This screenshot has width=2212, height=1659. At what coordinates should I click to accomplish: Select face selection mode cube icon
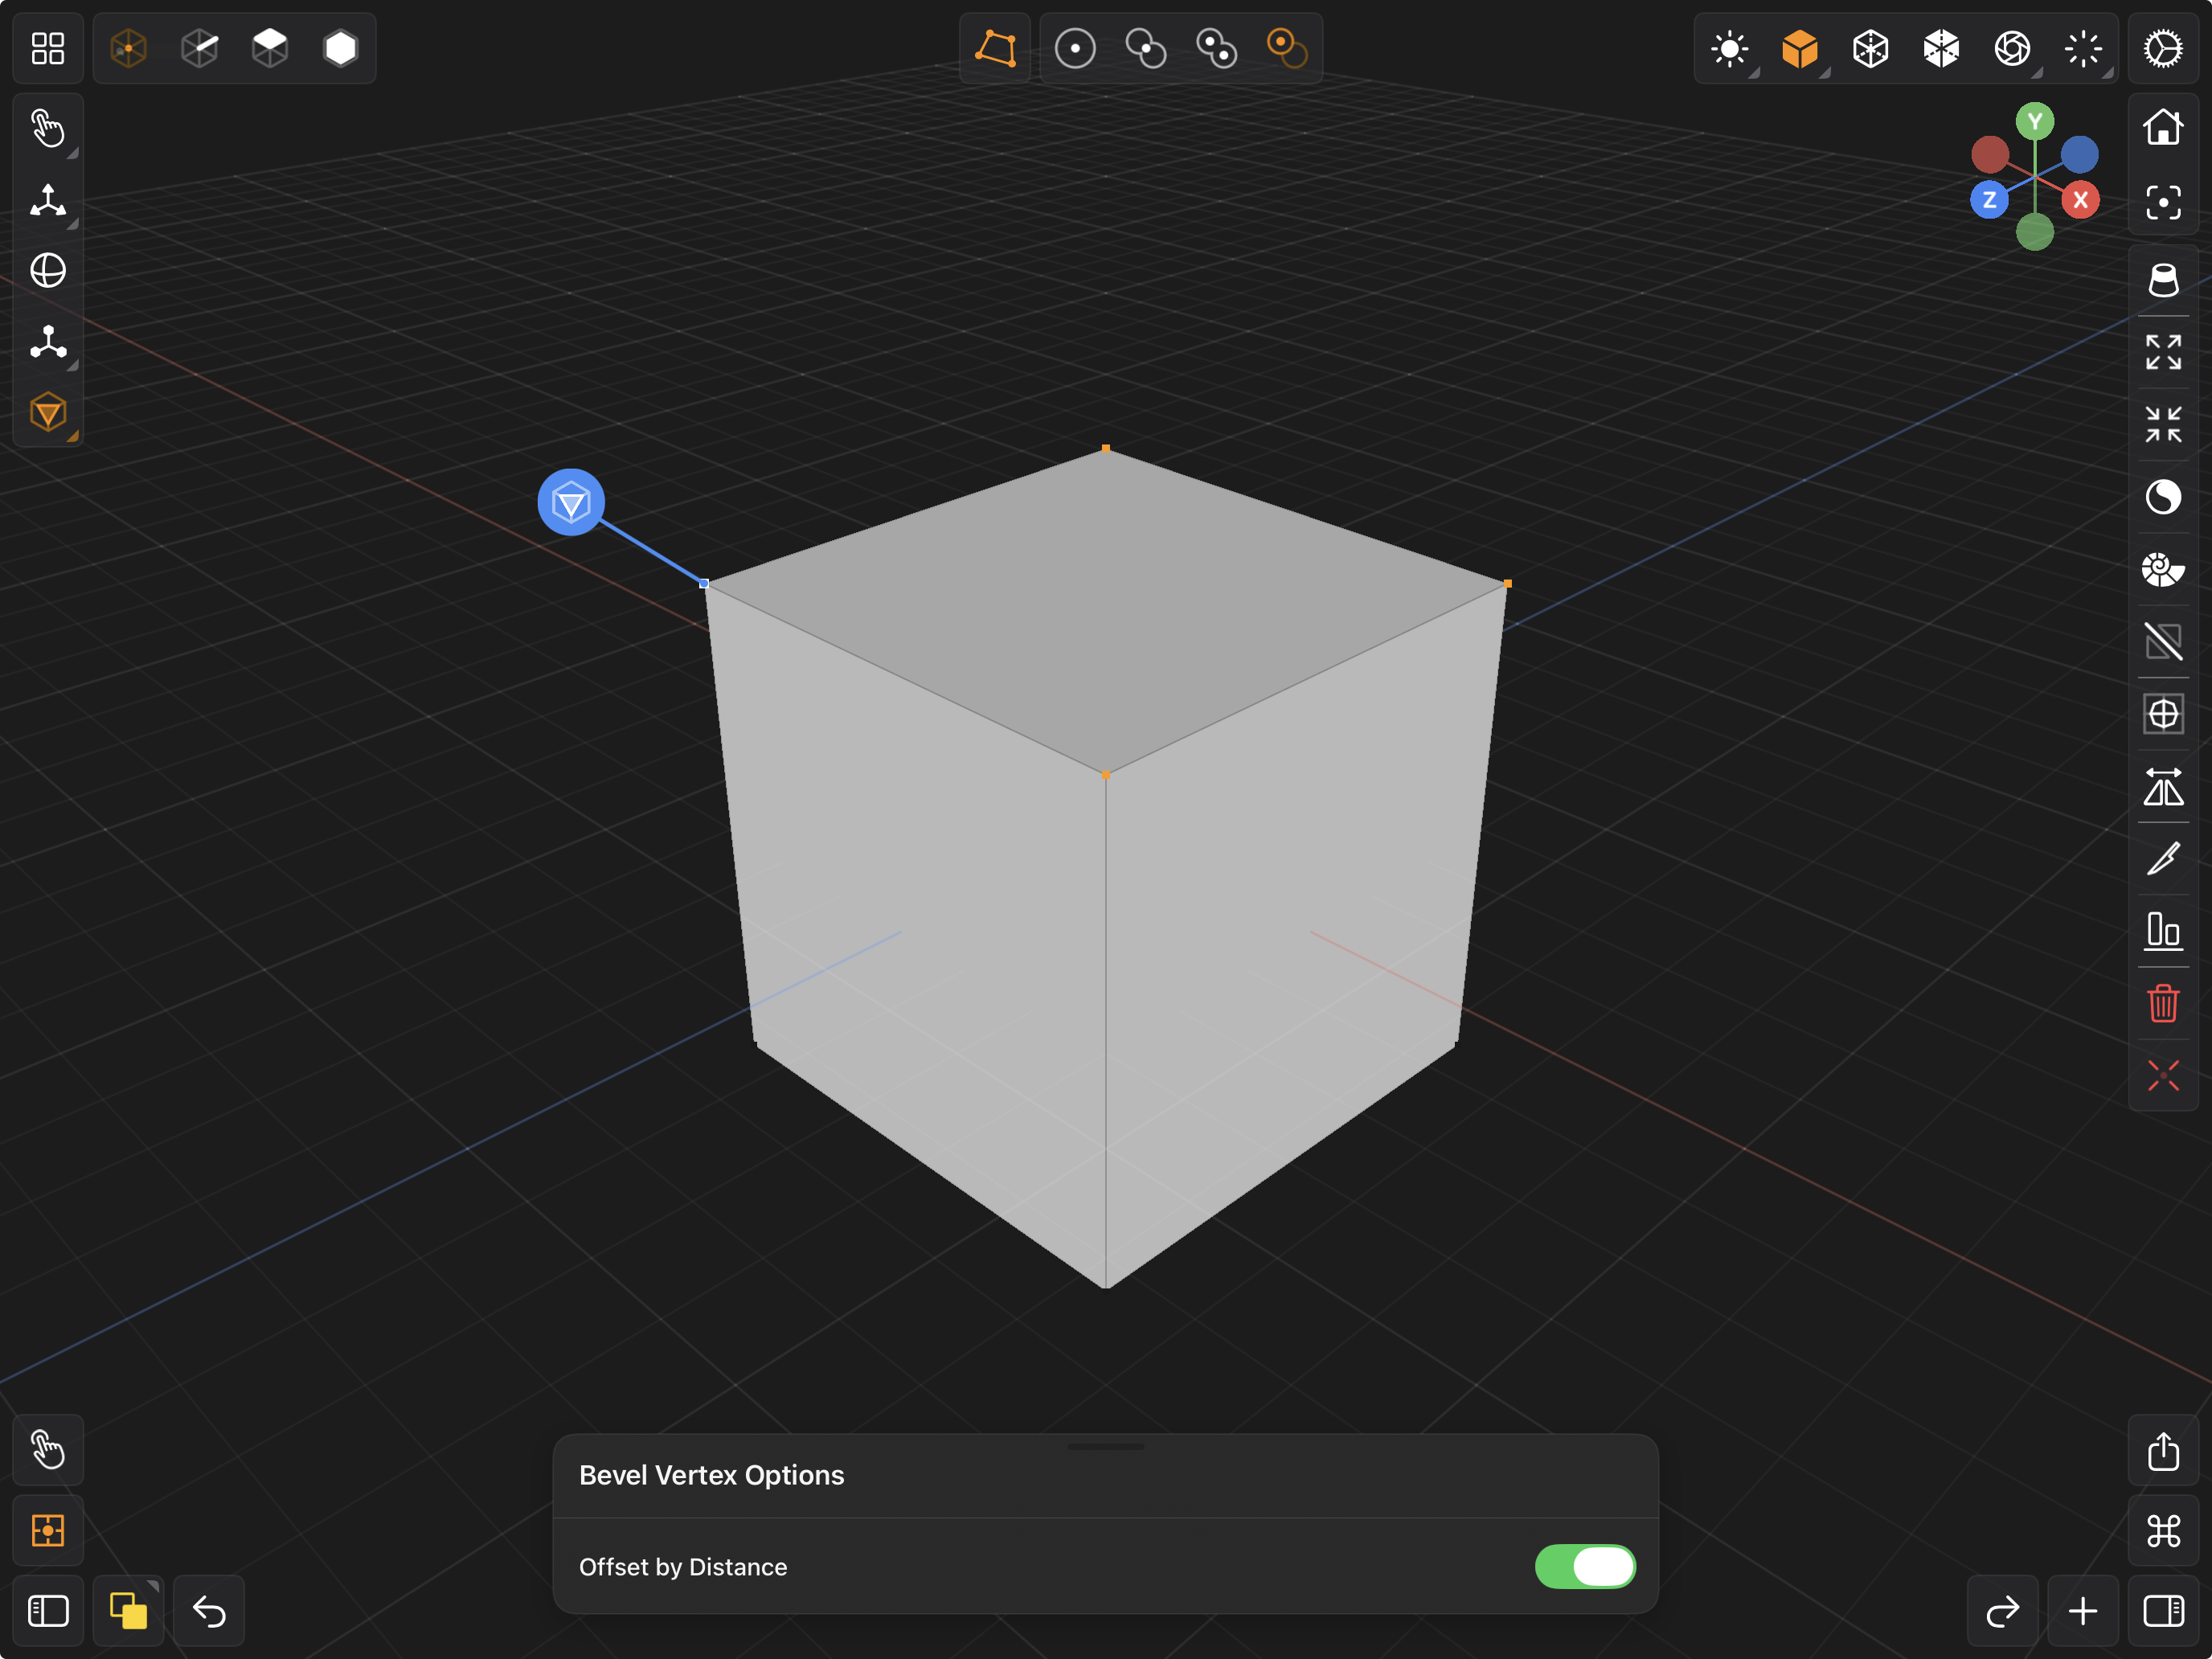point(270,48)
